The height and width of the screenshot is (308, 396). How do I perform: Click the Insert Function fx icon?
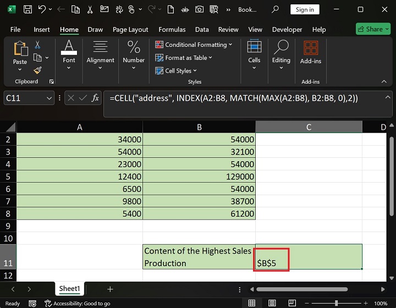coord(95,98)
